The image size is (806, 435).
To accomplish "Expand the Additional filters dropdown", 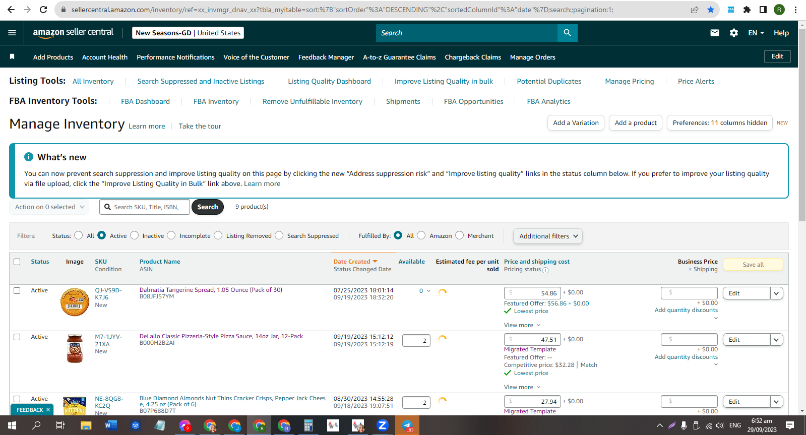I will pos(548,236).
